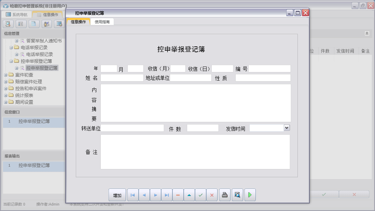Click the 性质 input field
This screenshot has height=211, width=375.
263,78
